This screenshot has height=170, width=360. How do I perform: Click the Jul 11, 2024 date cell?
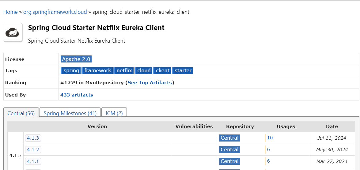click(x=332, y=138)
